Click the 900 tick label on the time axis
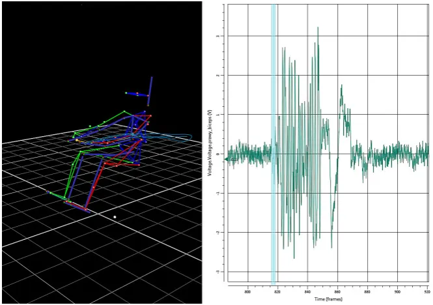Screen dimensions: 433x305 [397, 292]
